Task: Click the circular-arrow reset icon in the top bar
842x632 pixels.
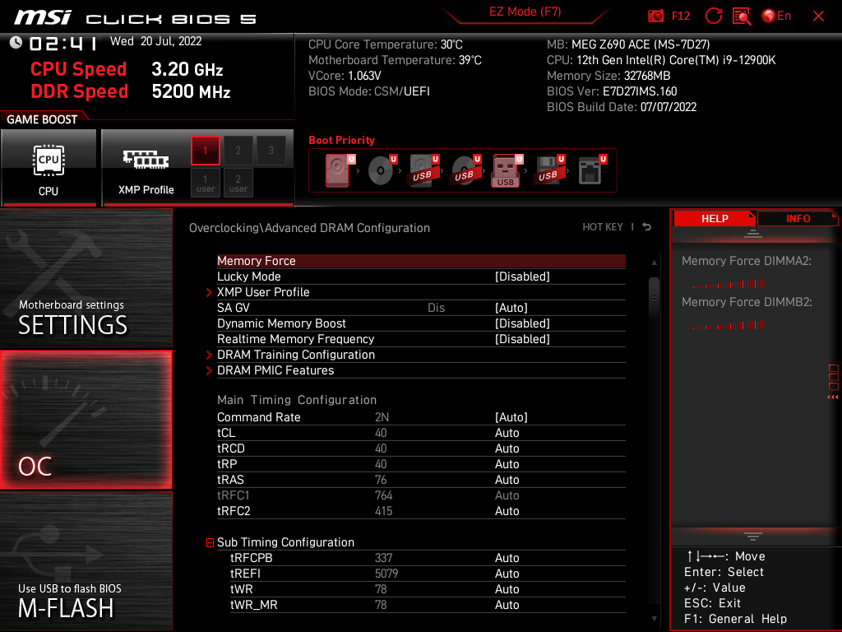Action: [713, 16]
